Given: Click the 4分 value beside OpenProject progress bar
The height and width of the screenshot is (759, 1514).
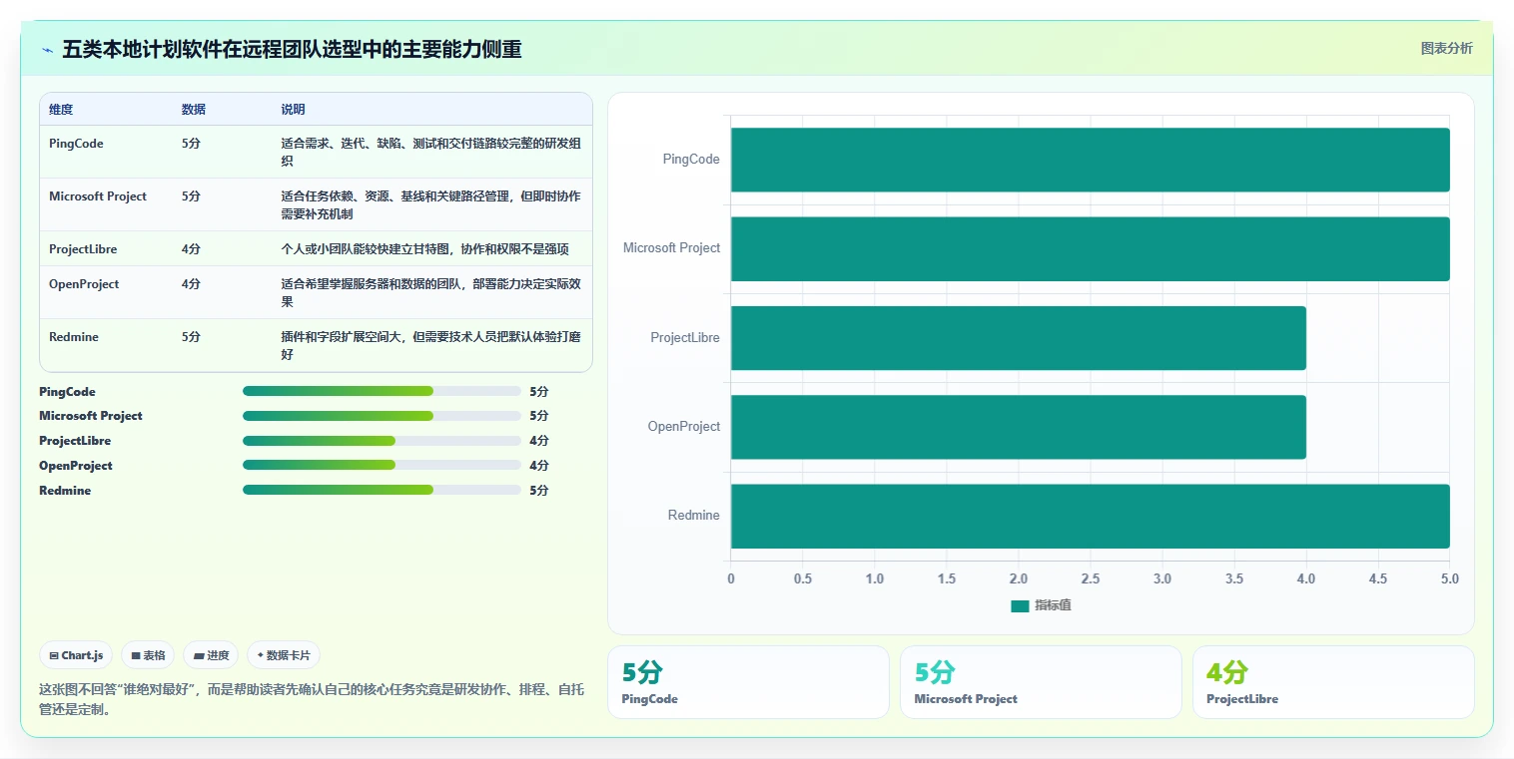Looking at the screenshot, I should click(539, 466).
